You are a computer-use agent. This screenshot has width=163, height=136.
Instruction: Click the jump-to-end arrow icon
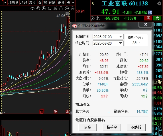[x=68, y=3]
